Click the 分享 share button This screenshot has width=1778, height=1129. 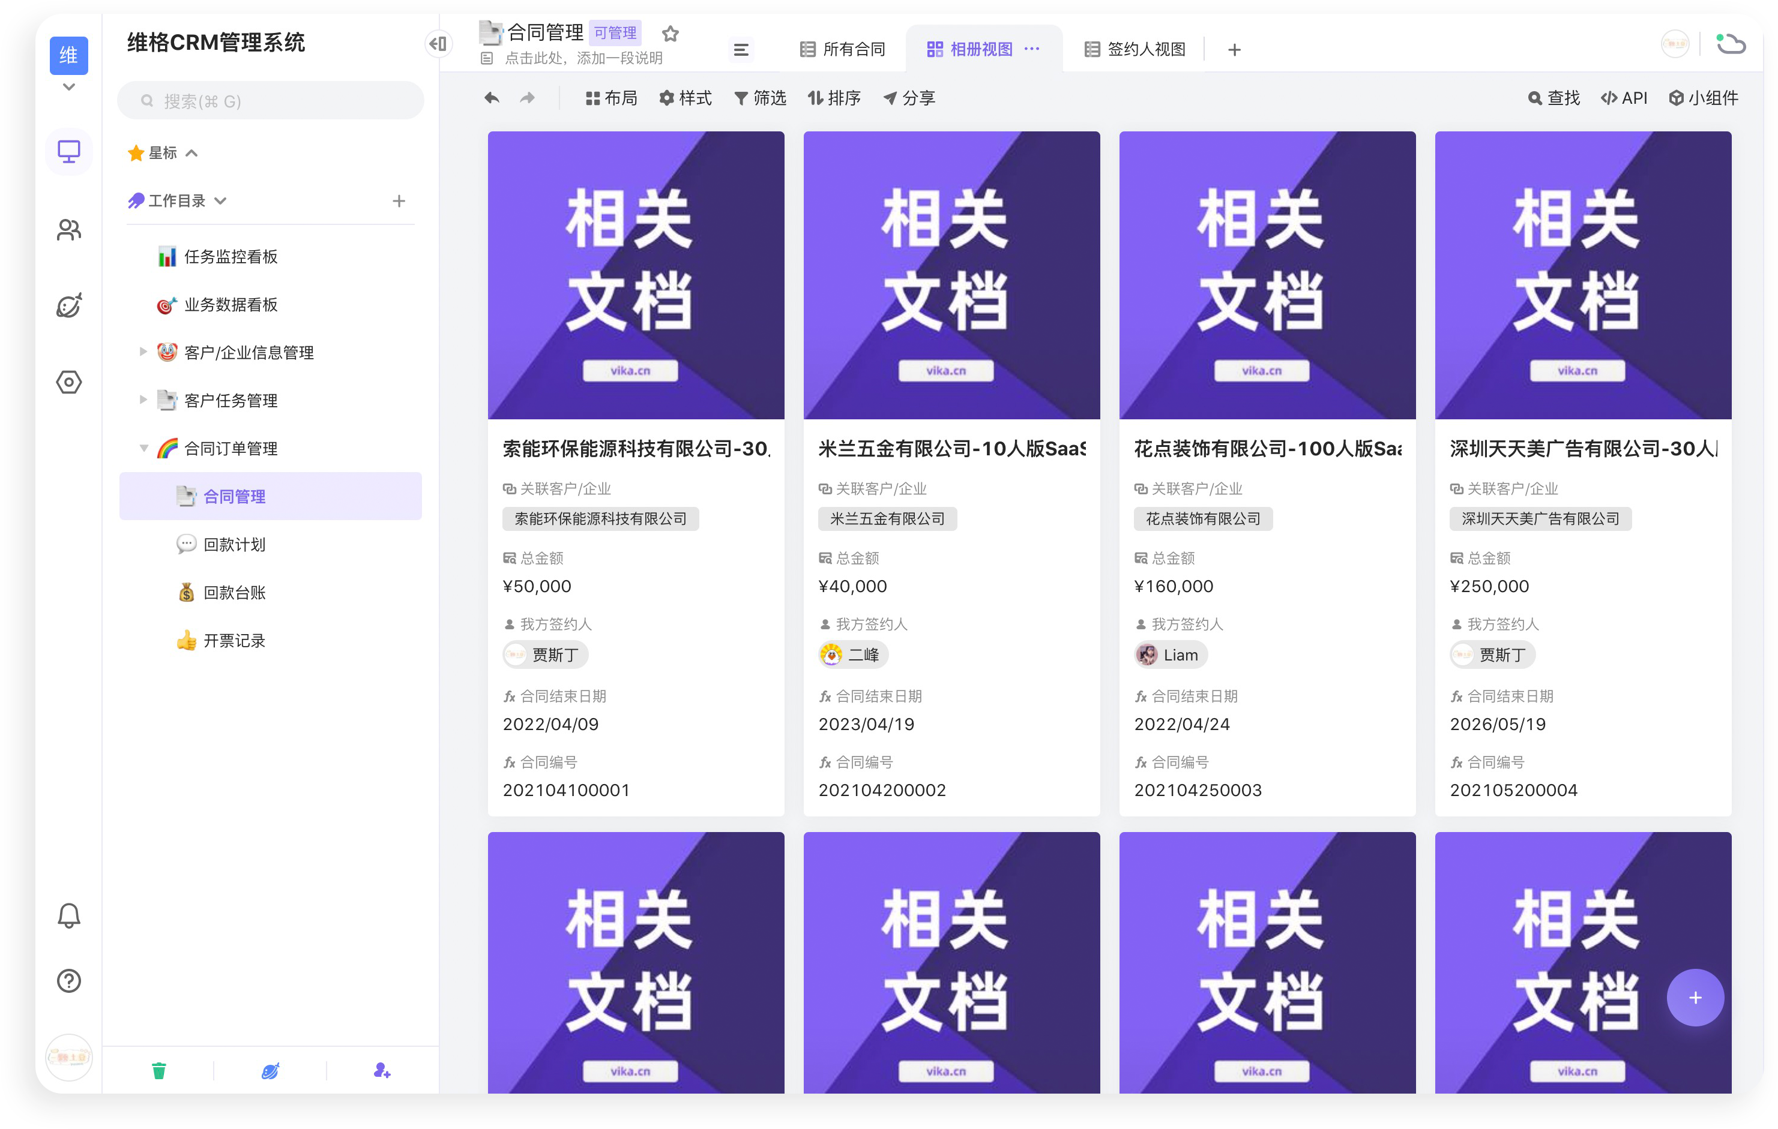[909, 97]
